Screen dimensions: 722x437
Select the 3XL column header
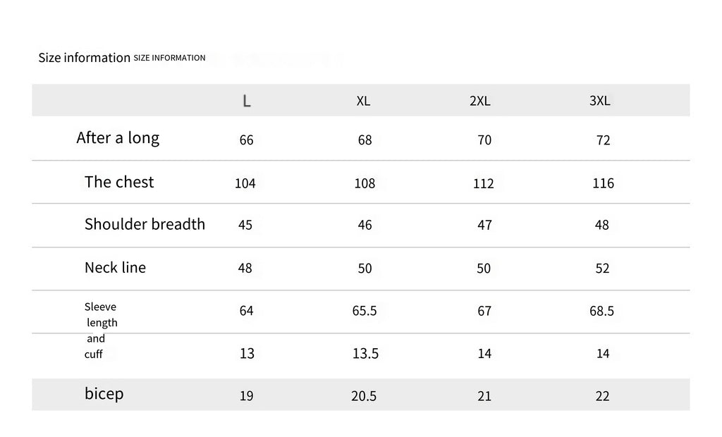(599, 101)
